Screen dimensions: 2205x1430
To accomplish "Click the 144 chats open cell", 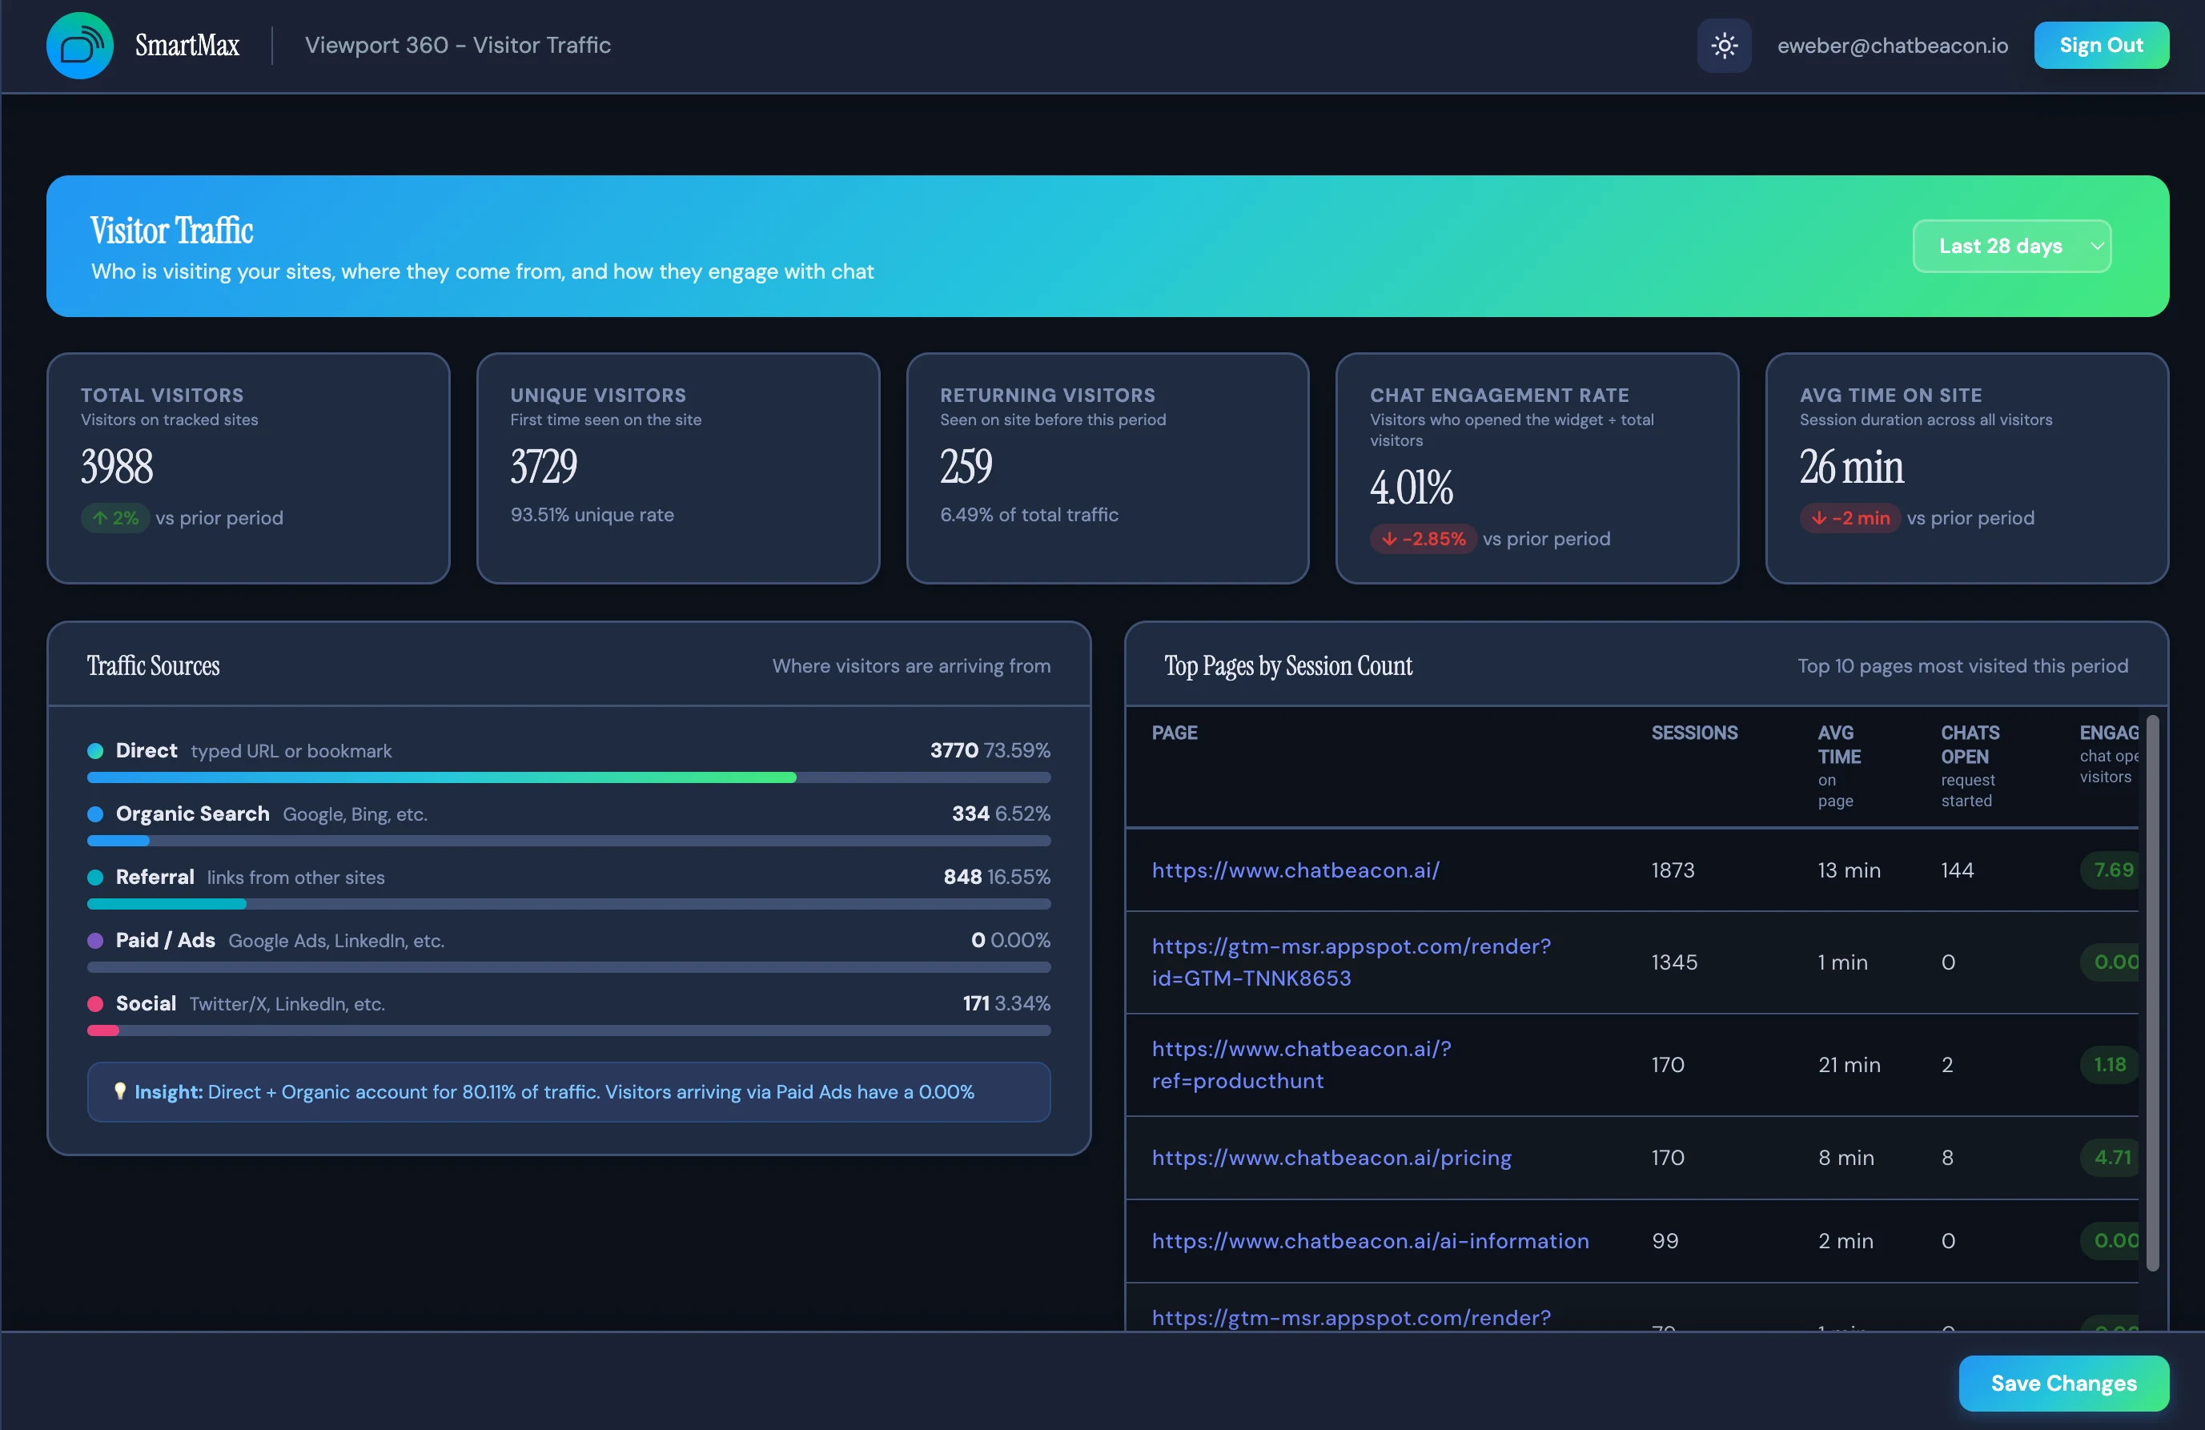I will coord(1957,870).
